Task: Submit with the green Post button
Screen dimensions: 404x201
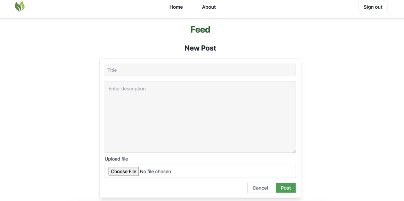Action: (286, 188)
